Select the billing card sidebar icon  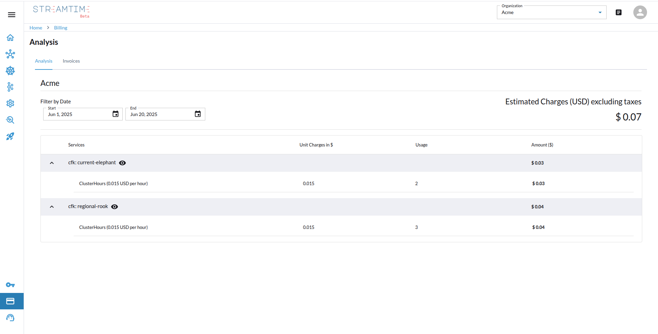point(10,301)
